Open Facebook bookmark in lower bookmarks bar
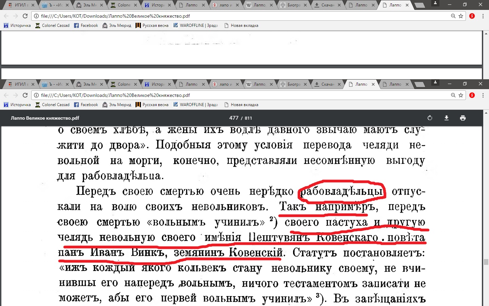Screen dimensions: 489x306 tap(86, 105)
